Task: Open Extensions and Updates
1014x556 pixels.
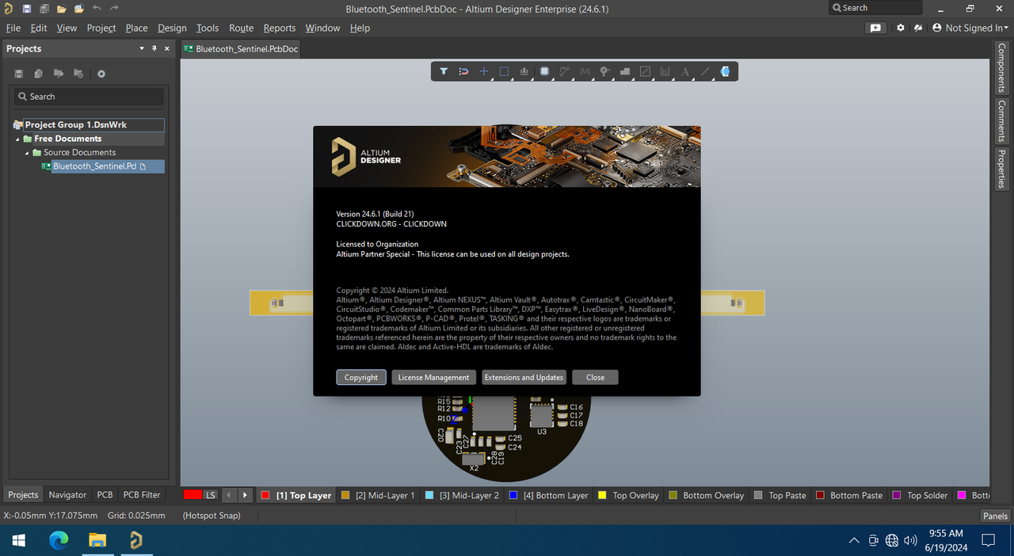Action: coord(524,378)
